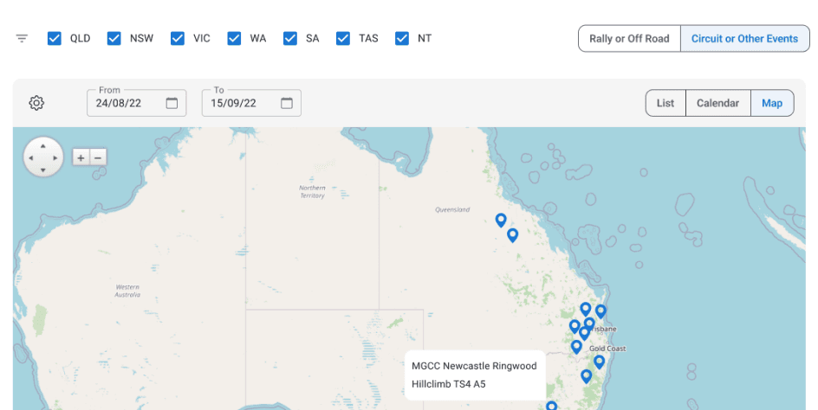
Task: Open the From date calendar picker
Action: pos(172,103)
